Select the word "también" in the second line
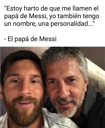The image size is (105, 128). (x=69, y=16)
